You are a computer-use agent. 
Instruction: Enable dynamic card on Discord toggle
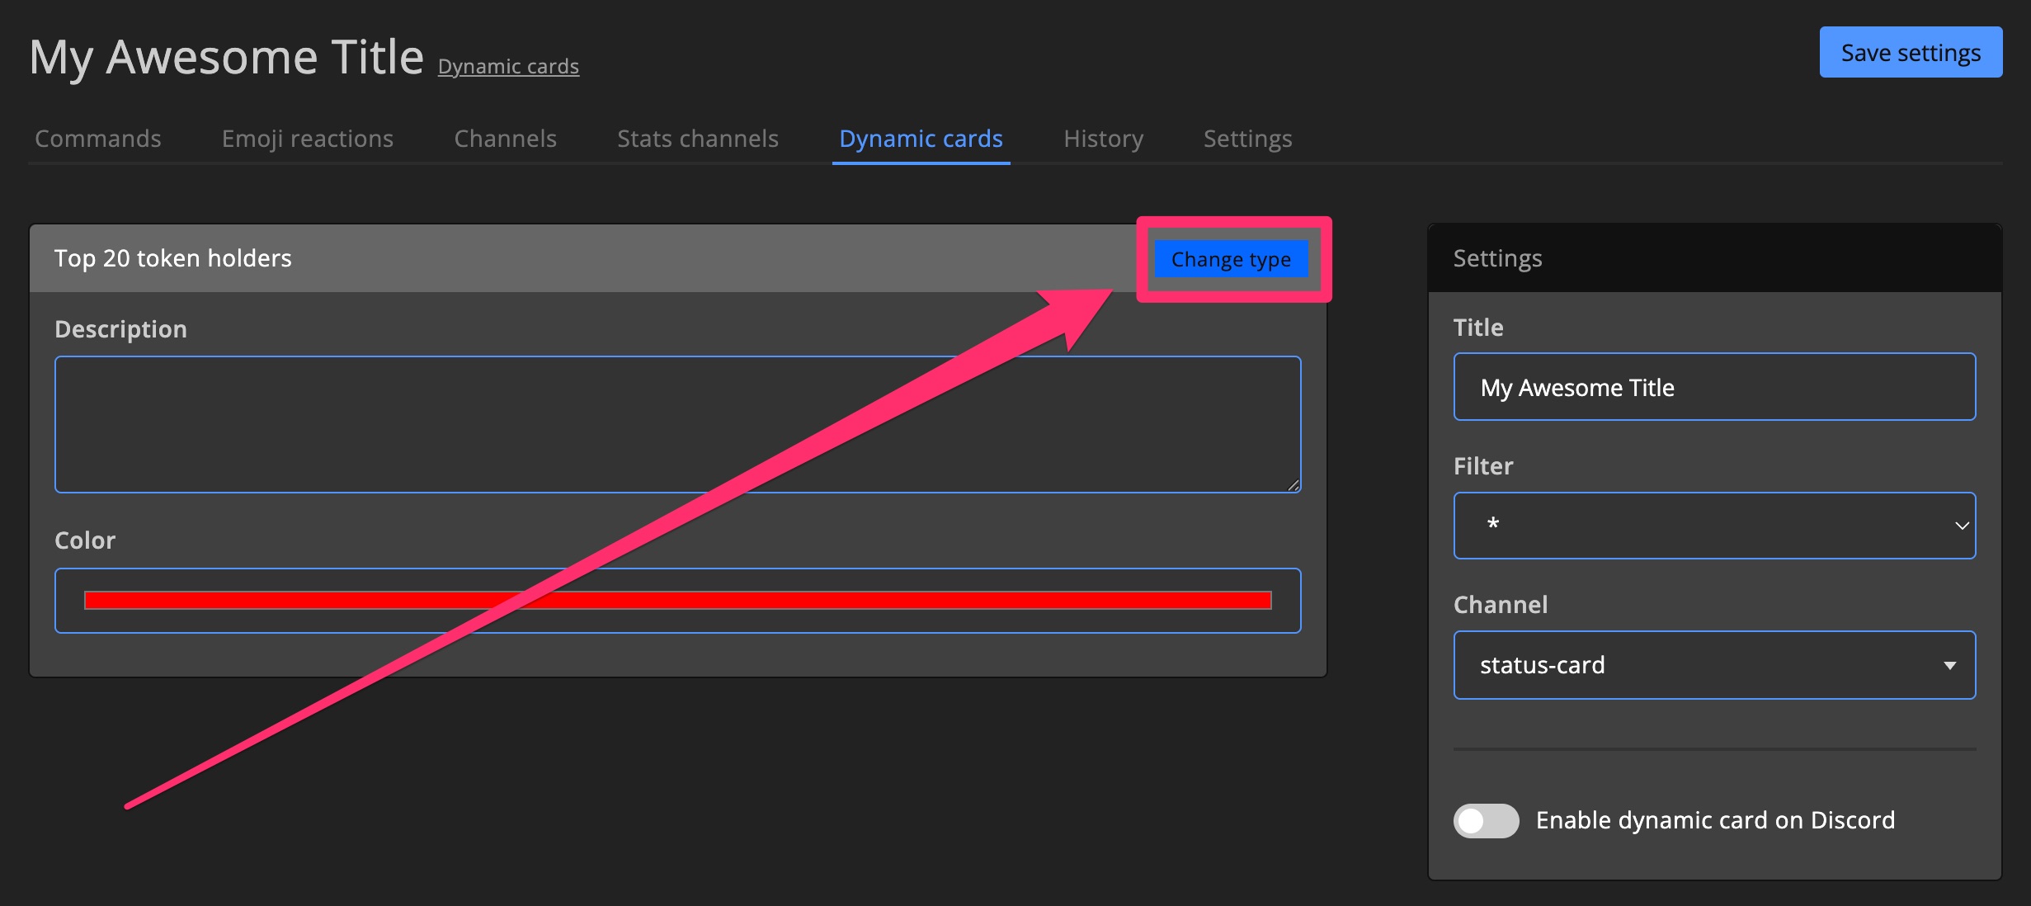click(1486, 820)
